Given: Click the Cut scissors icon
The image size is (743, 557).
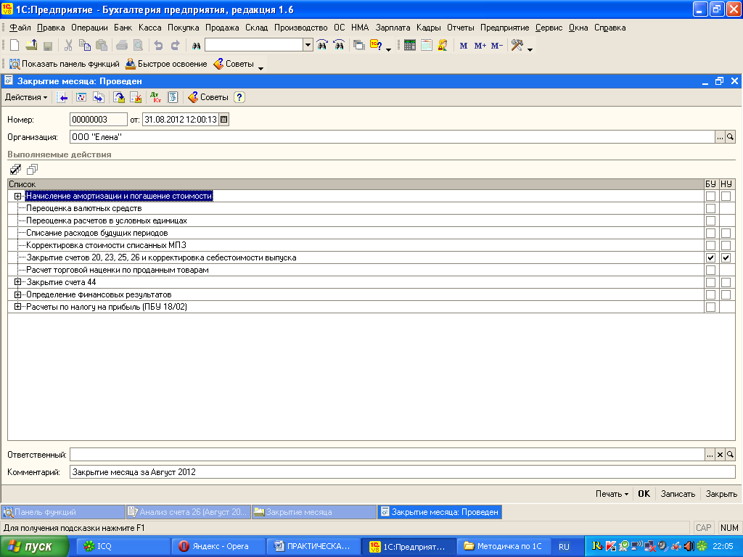Looking at the screenshot, I should pos(68,46).
